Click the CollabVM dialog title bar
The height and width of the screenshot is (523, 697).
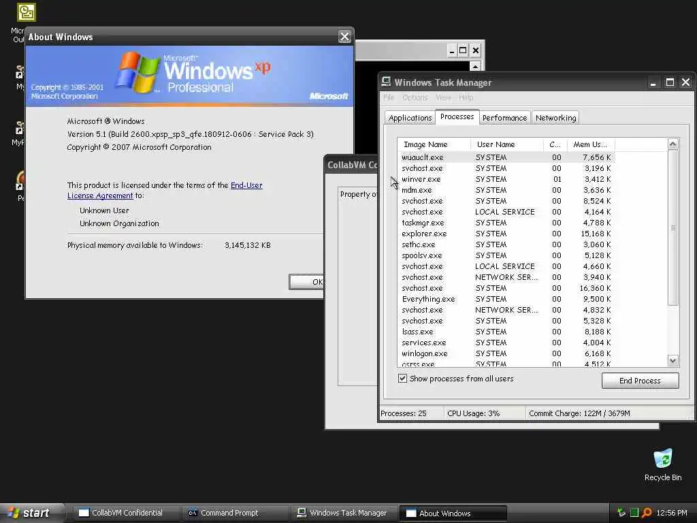[x=351, y=165]
